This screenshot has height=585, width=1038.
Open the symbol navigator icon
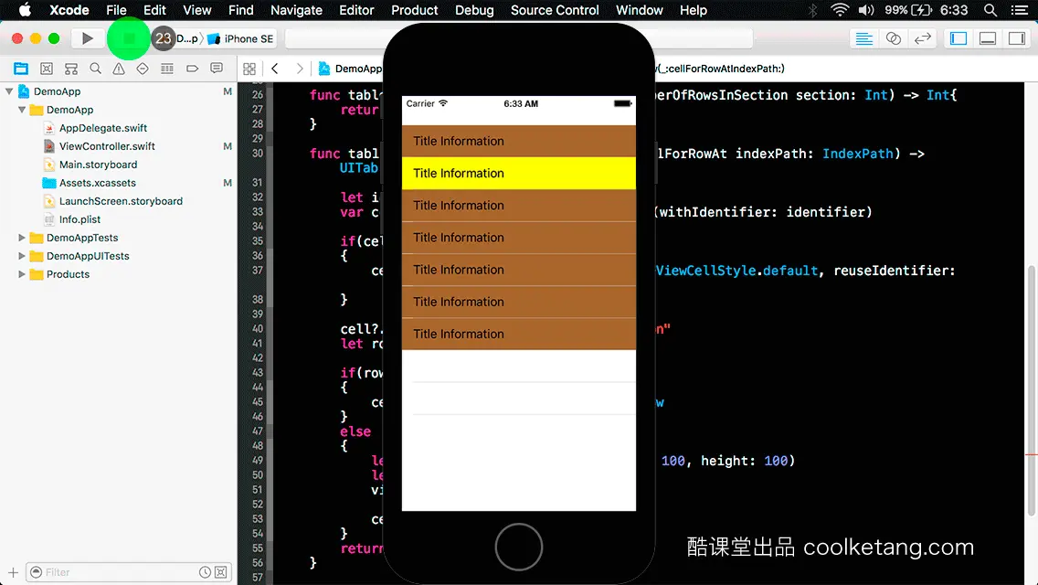point(71,69)
